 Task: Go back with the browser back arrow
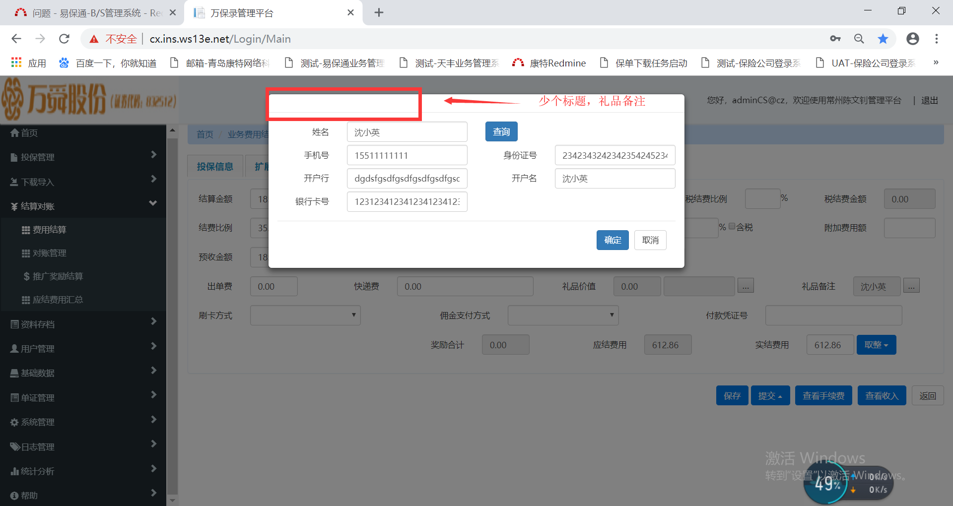[x=16, y=39]
